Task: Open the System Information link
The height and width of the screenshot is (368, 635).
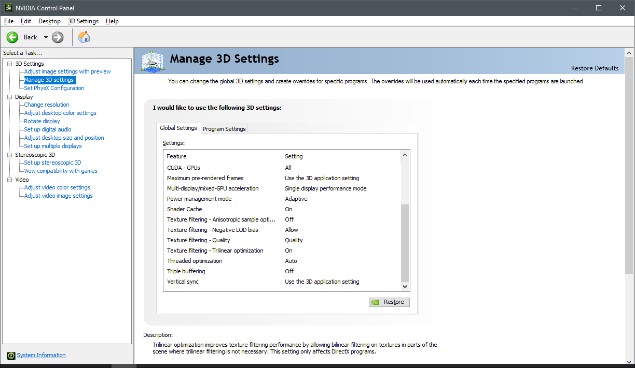Action: (41, 355)
